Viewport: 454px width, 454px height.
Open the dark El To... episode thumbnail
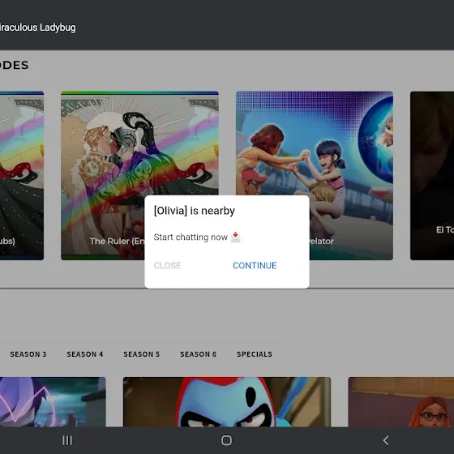click(432, 175)
